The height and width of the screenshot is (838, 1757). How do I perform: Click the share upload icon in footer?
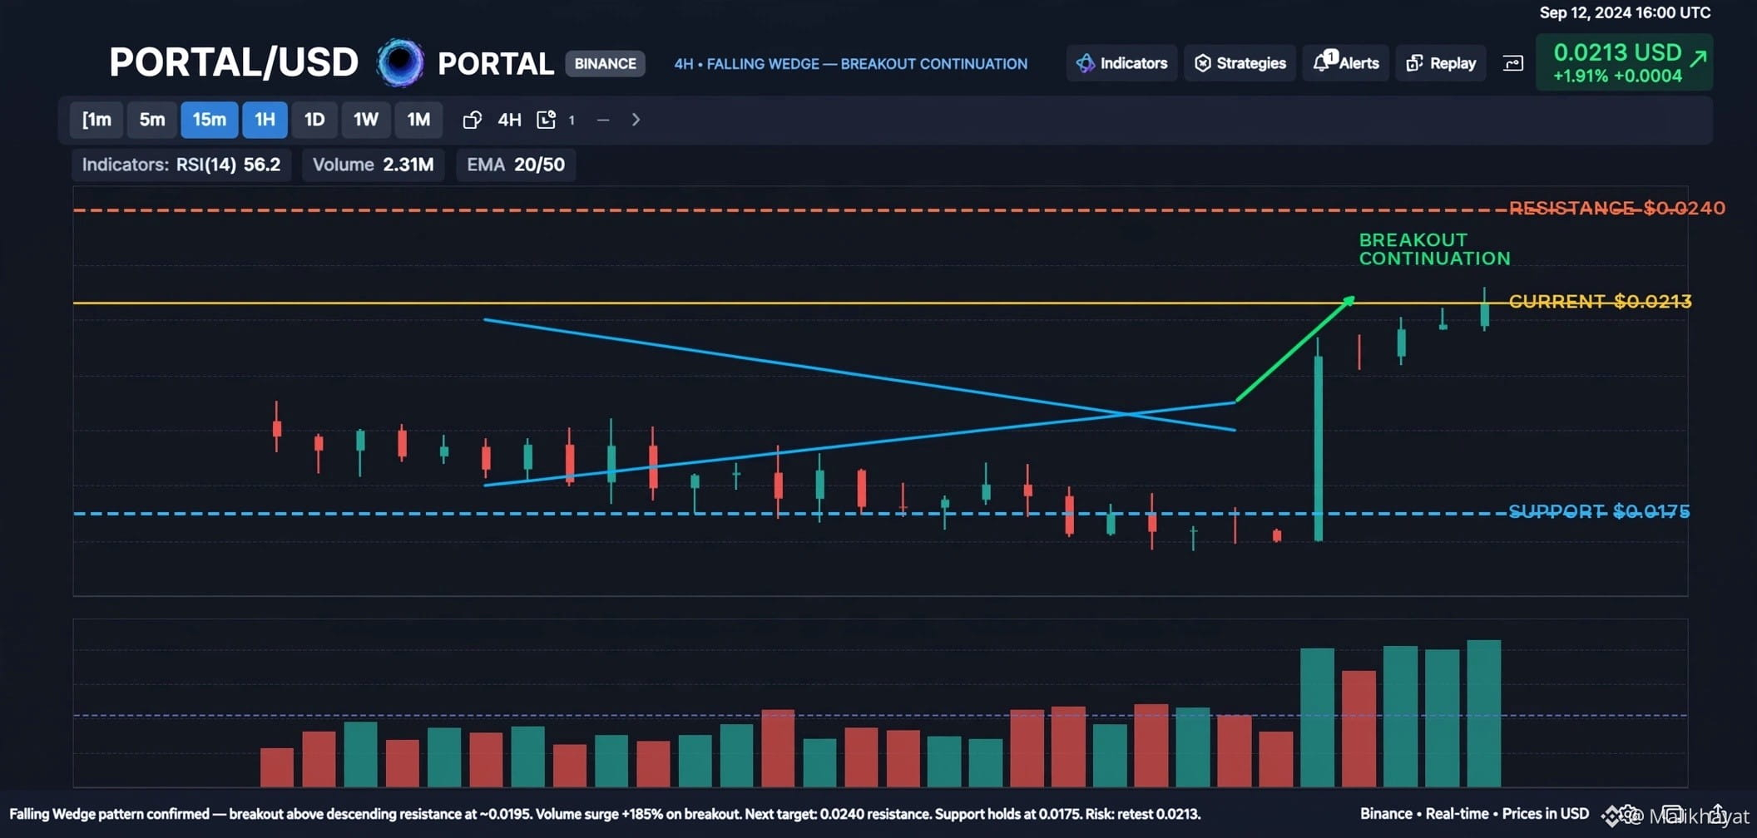[1717, 814]
